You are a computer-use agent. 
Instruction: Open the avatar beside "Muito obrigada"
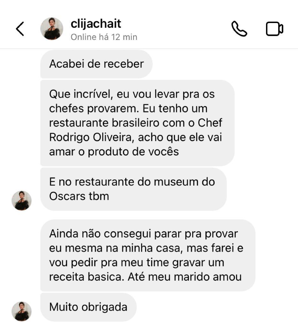click(x=21, y=311)
